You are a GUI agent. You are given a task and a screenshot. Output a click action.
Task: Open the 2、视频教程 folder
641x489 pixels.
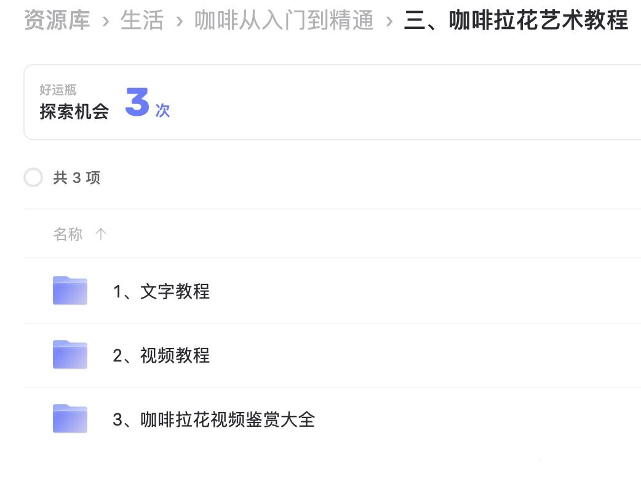coord(161,355)
